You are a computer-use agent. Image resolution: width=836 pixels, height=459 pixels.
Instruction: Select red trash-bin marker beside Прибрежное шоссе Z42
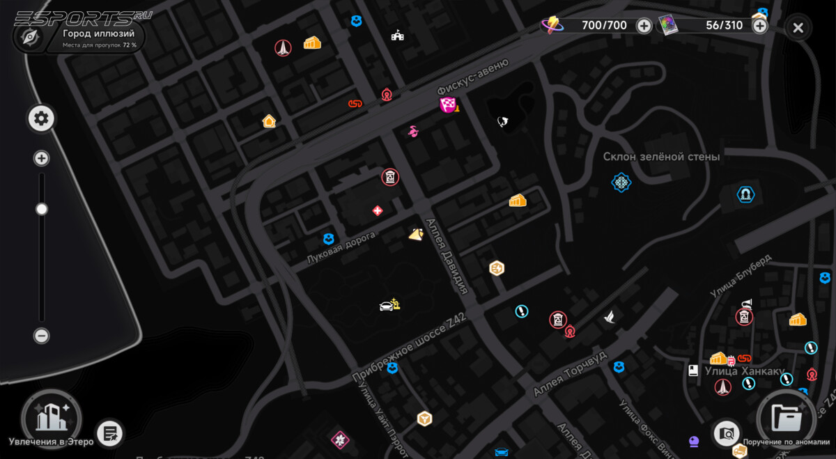click(557, 320)
